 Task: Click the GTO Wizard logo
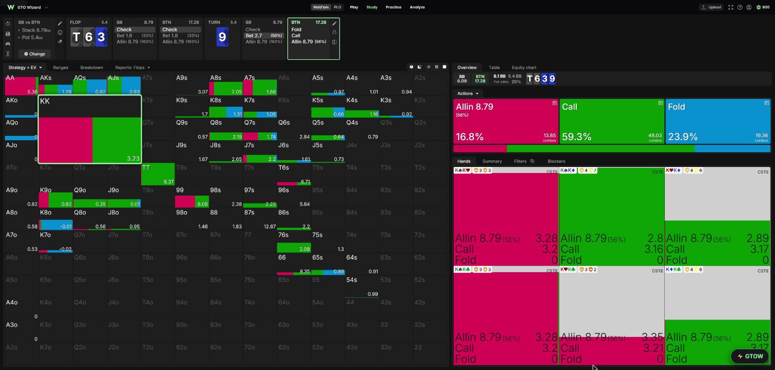pyautogui.click(x=10, y=7)
